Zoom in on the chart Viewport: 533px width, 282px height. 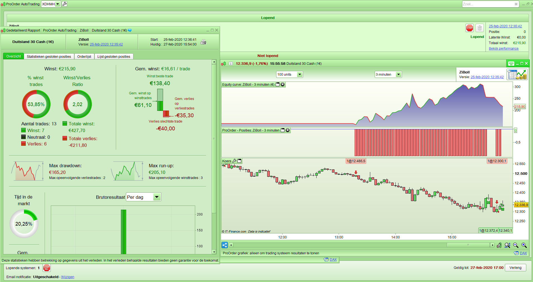coord(524,245)
